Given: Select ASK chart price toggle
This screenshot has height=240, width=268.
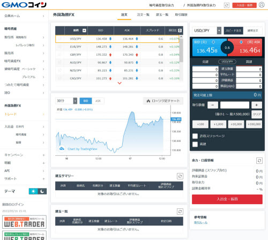Looking at the screenshot, I should [98, 101].
